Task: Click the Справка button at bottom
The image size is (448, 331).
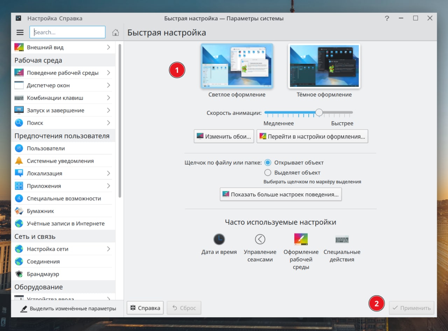Action: (145, 308)
